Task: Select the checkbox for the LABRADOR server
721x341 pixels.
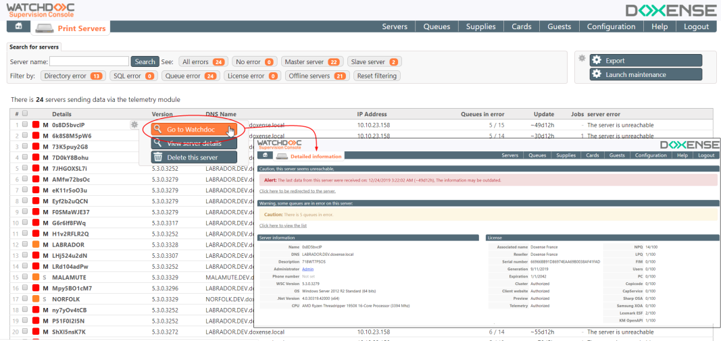Action: (25, 244)
